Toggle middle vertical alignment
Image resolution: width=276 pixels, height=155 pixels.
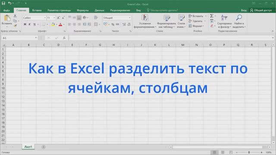click(x=75, y=18)
